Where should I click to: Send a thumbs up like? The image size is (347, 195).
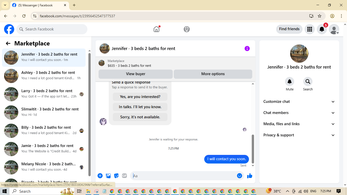250,176
